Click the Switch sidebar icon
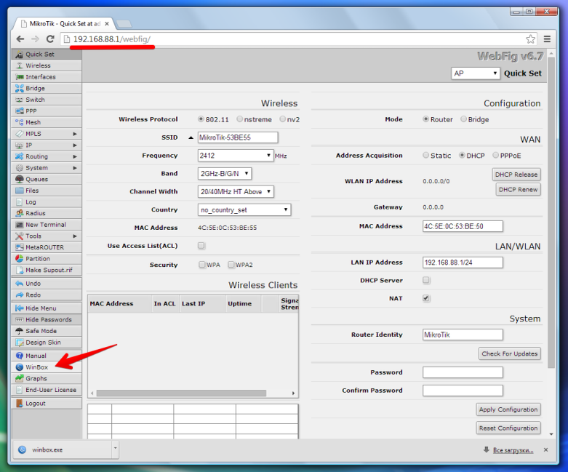 click(x=20, y=100)
